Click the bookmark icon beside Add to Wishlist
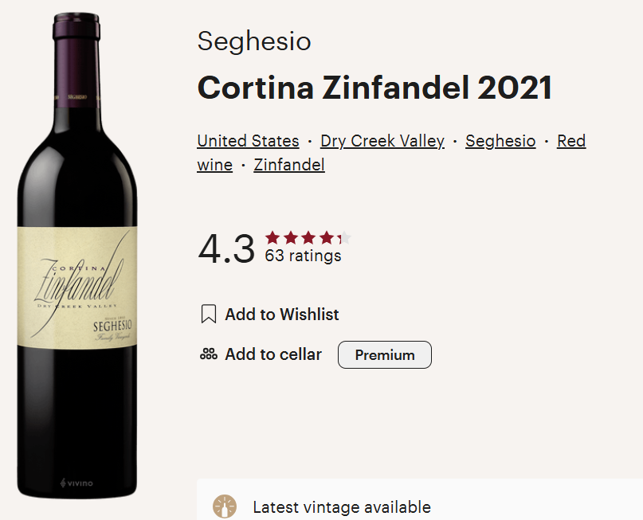 (x=208, y=314)
